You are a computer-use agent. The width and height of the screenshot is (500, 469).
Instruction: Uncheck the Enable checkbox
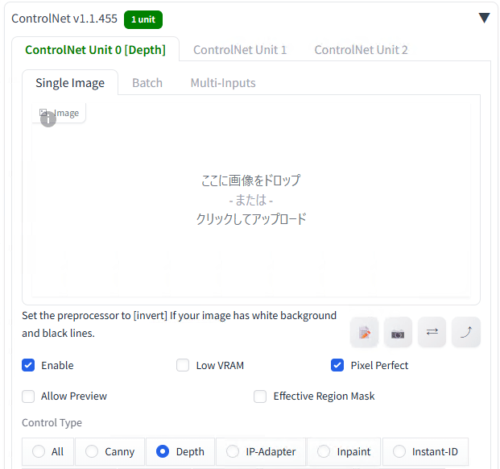pyautogui.click(x=28, y=365)
